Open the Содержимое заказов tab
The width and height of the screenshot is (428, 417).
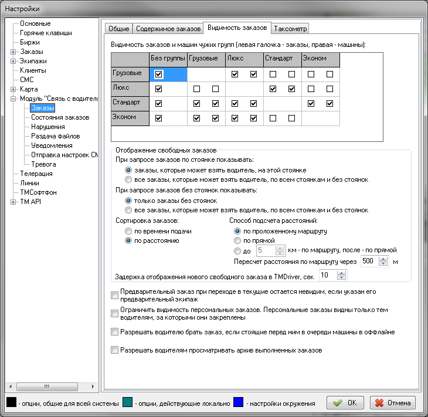click(x=168, y=28)
